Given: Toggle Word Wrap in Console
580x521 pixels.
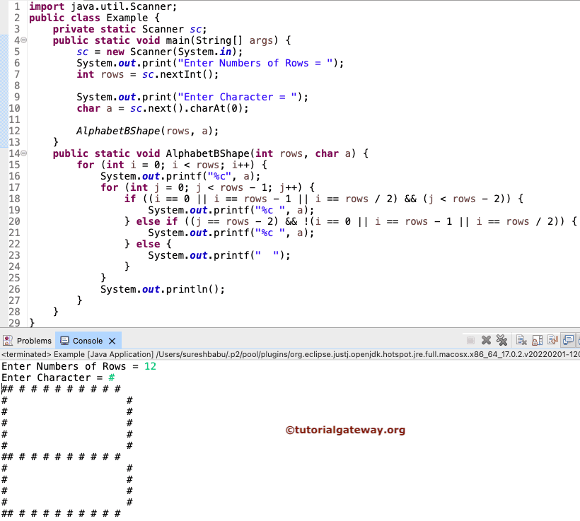Looking at the screenshot, I should click(x=552, y=340).
